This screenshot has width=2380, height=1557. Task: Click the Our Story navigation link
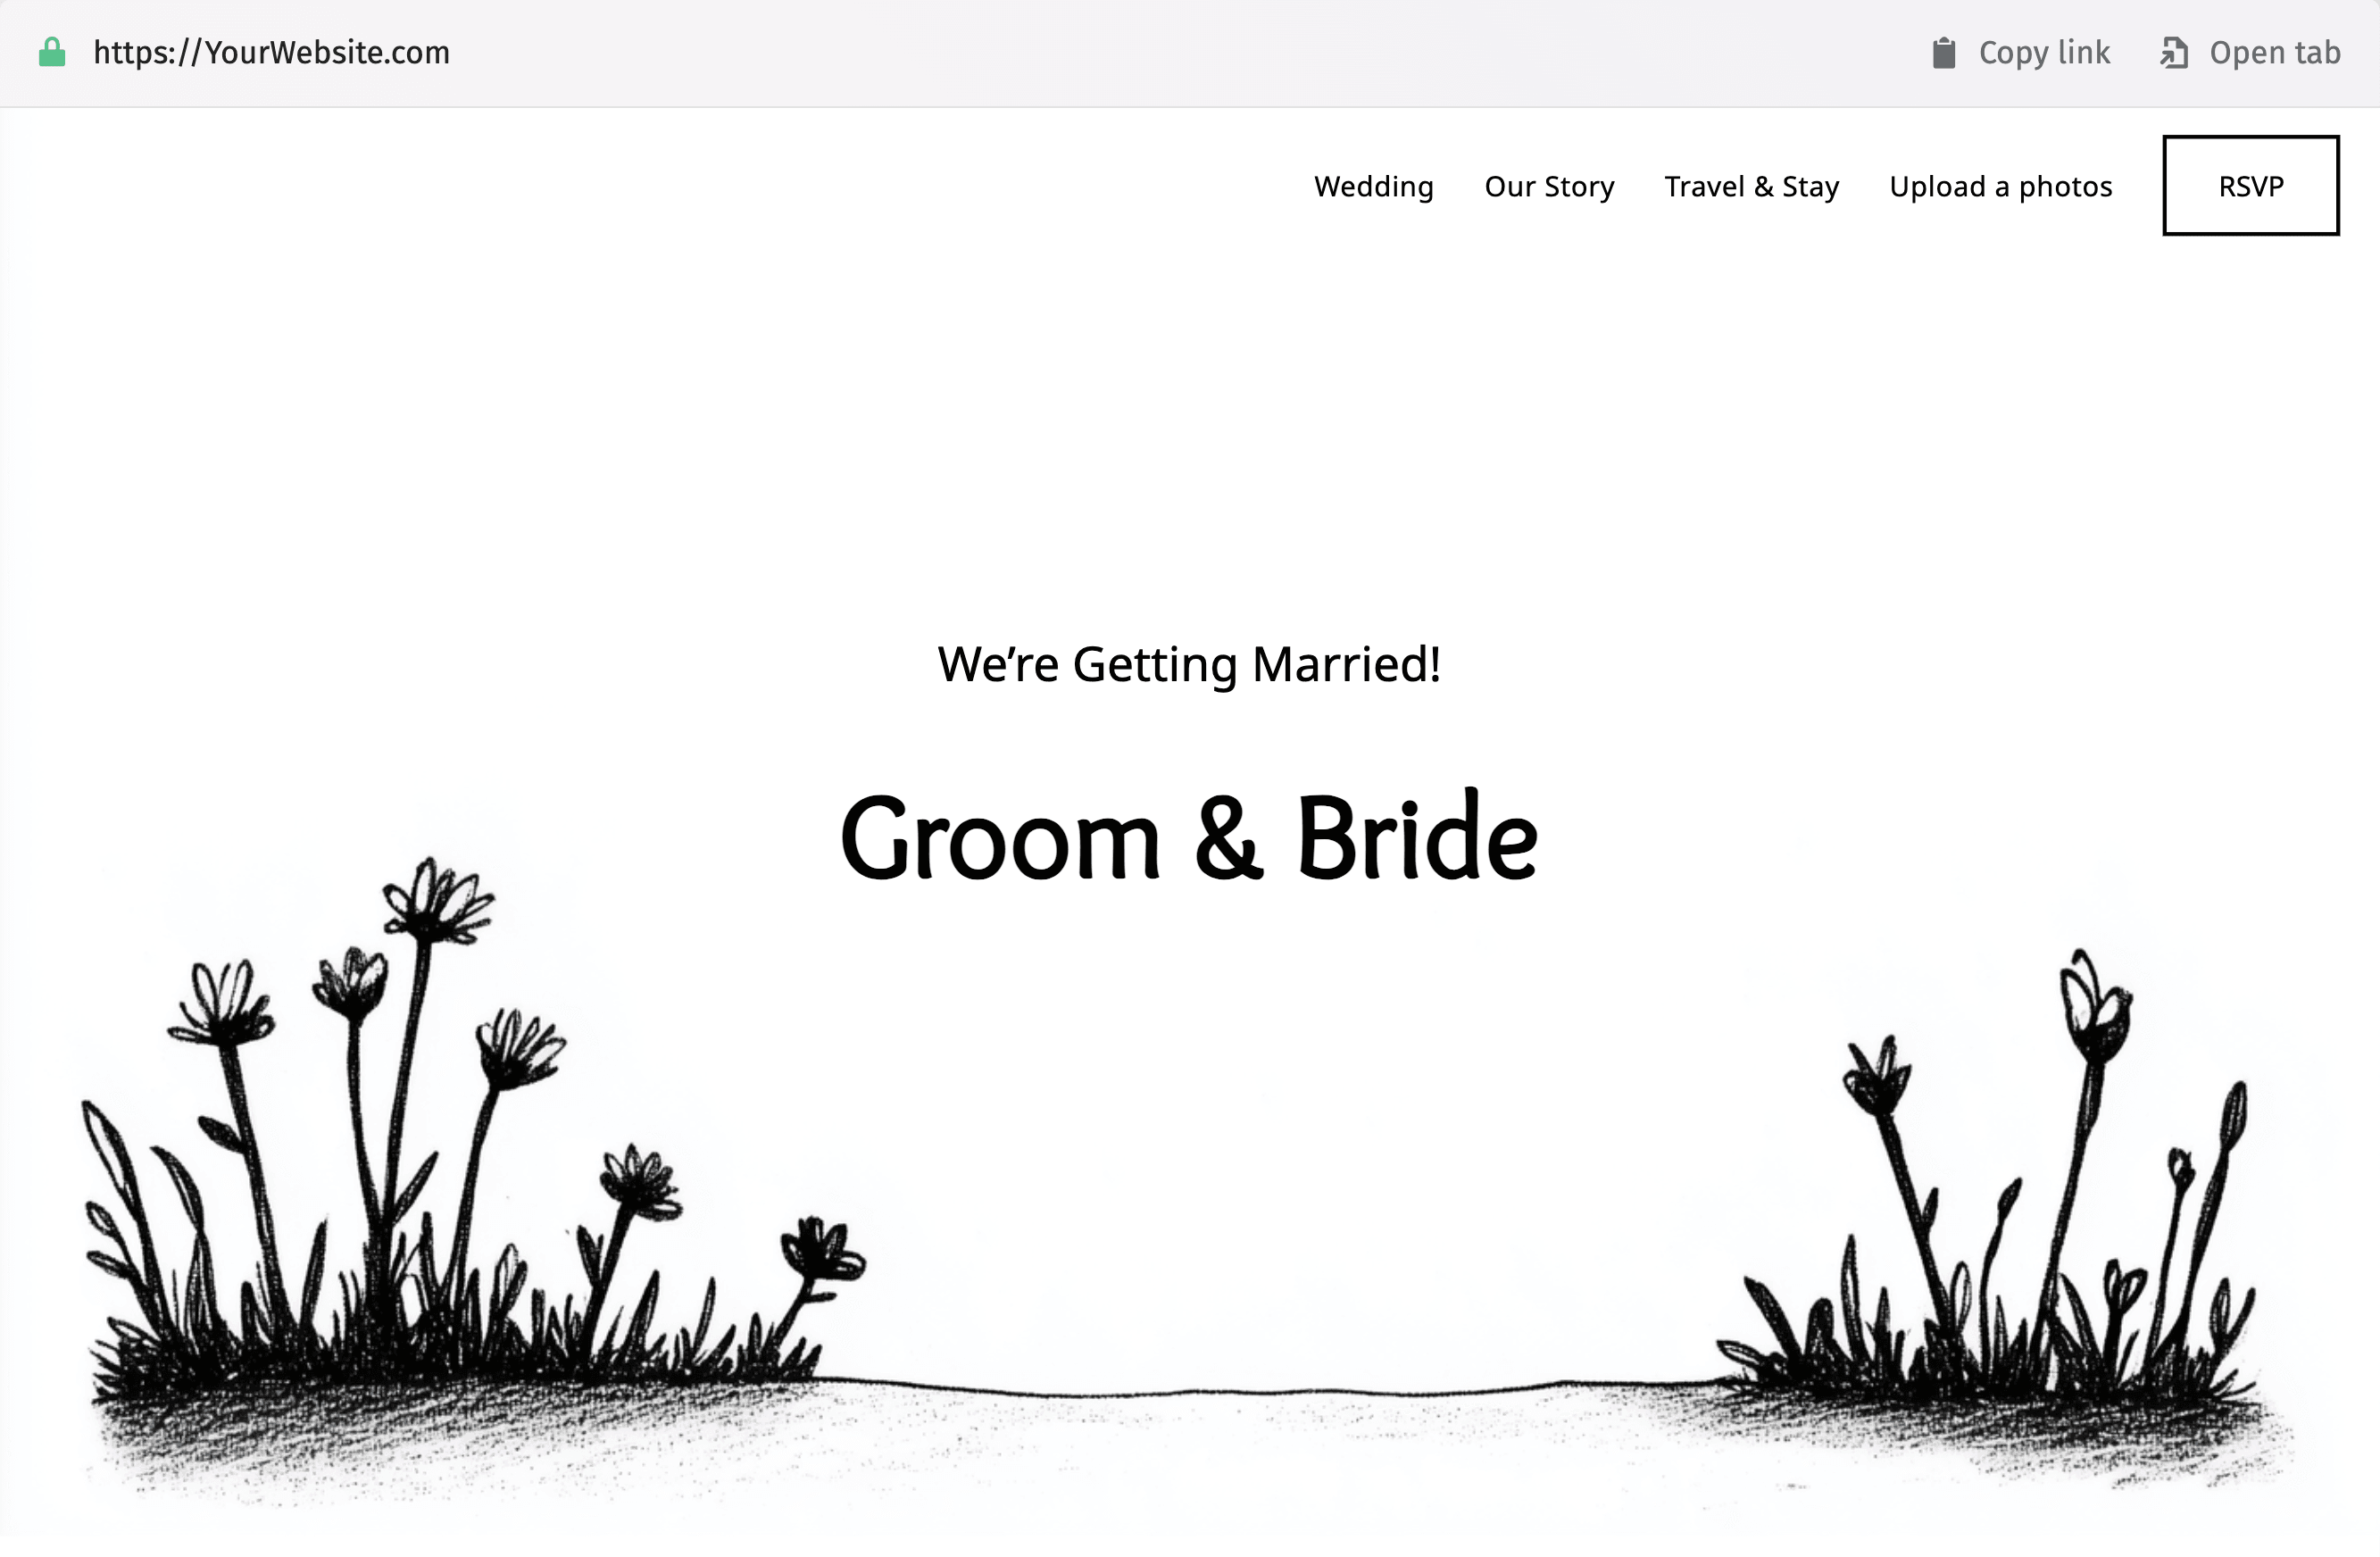tap(1550, 186)
